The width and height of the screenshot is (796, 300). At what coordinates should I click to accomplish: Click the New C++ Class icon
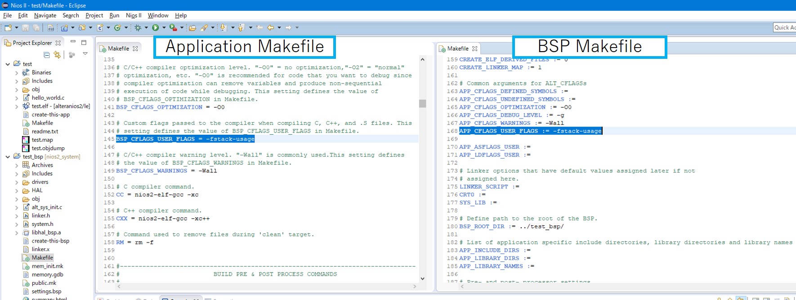[117, 28]
